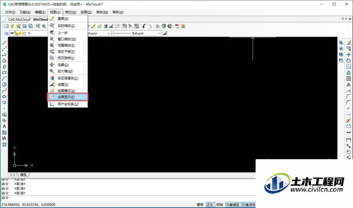Click the lineweight pen icon beside linetype dropdown
This screenshot has height=208, width=353.
165,33
